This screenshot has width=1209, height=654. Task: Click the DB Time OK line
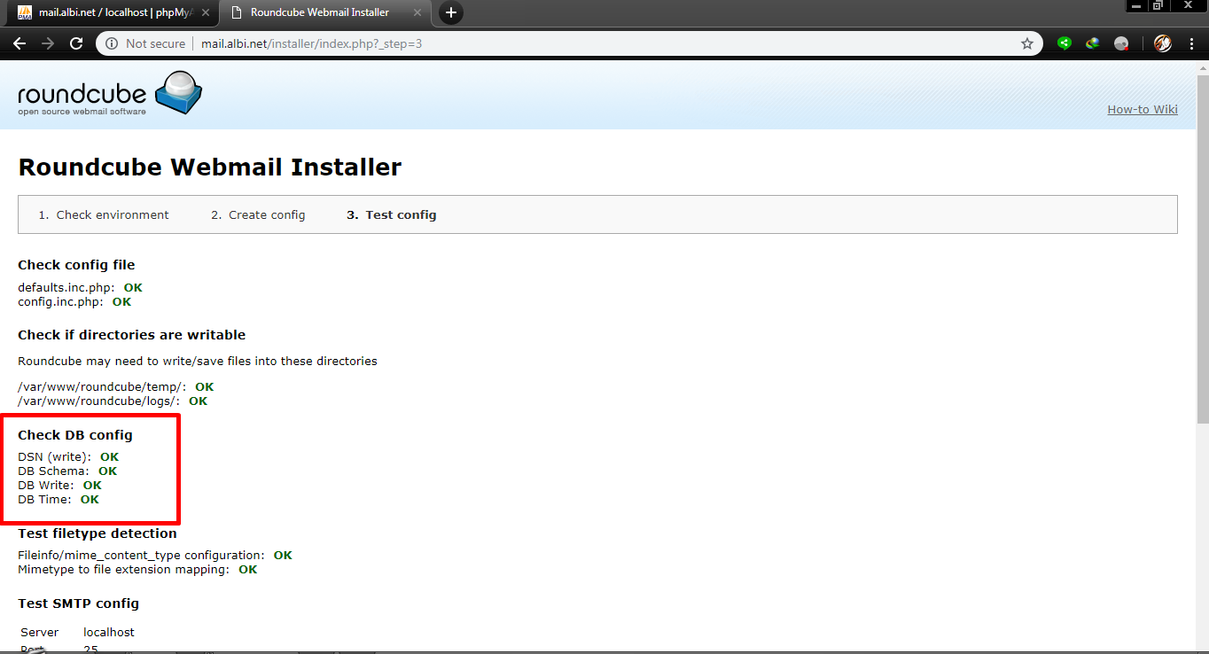pos(58,499)
